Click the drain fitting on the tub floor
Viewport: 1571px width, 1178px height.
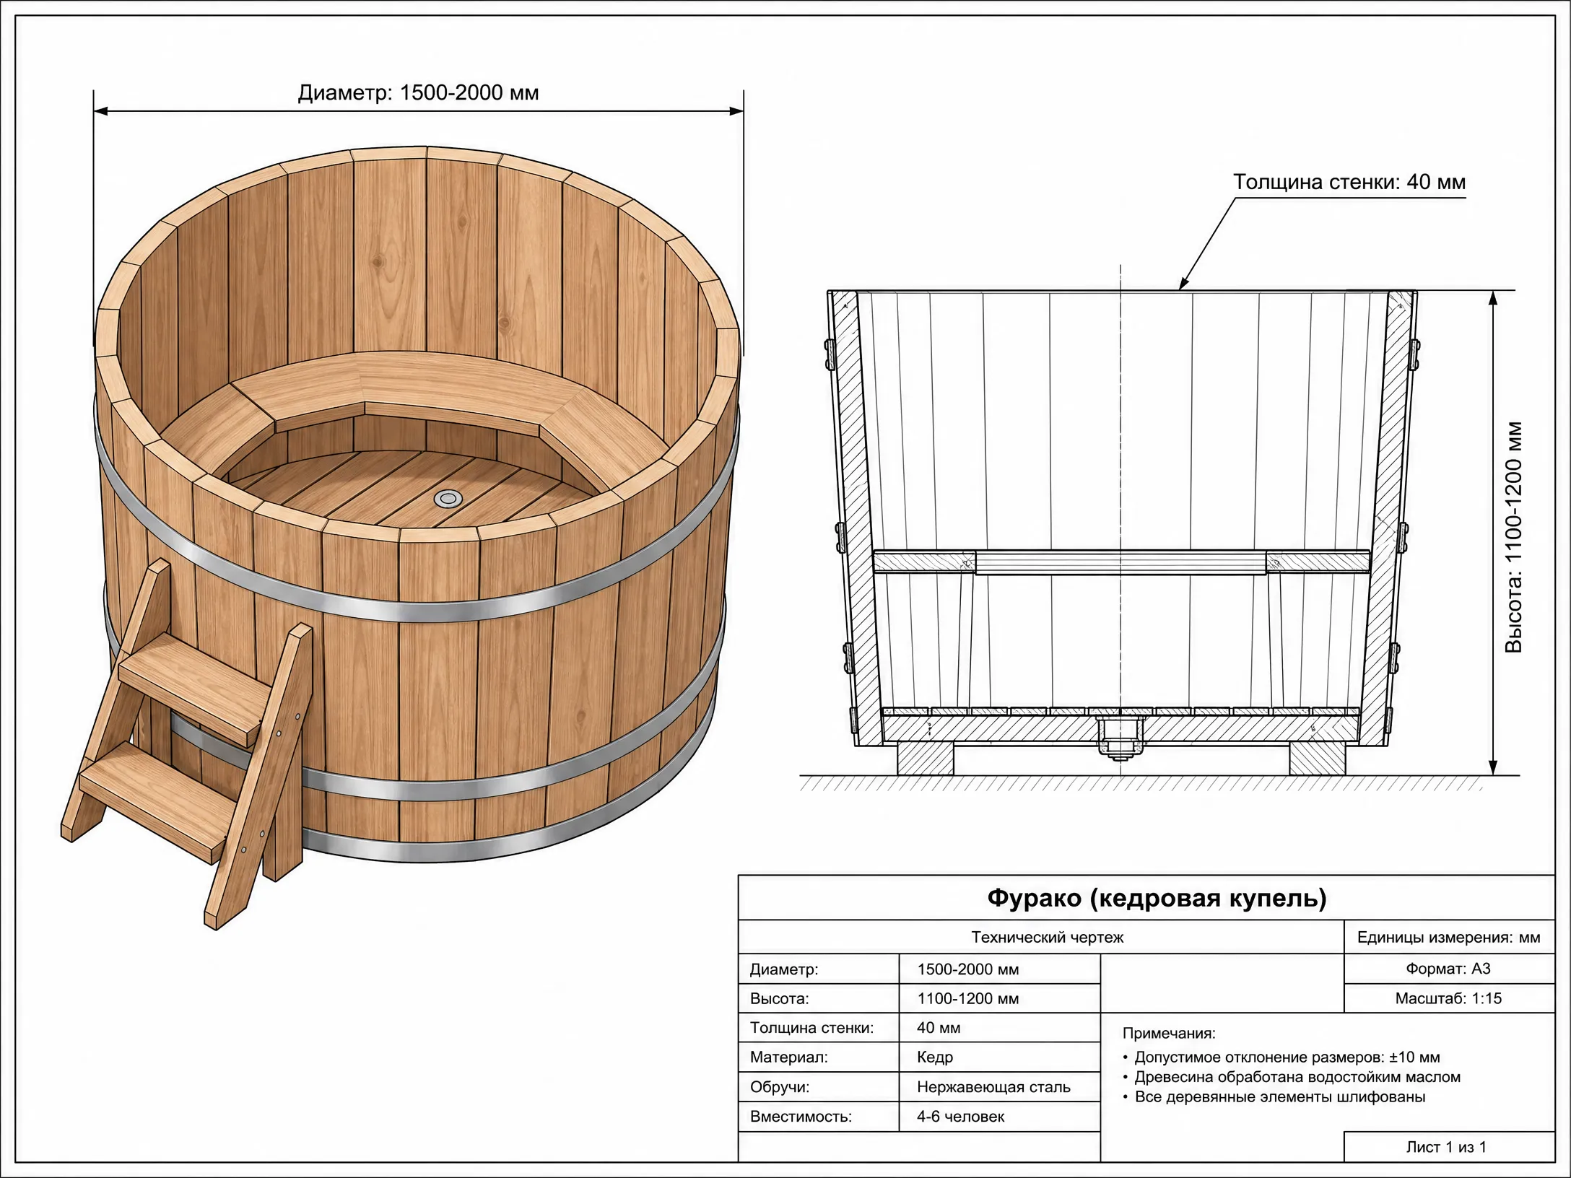coord(448,498)
